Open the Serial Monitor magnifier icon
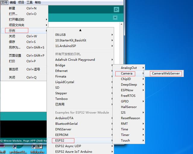The height and width of the screenshot is (154, 193). pyautogui.click(x=116, y=9)
